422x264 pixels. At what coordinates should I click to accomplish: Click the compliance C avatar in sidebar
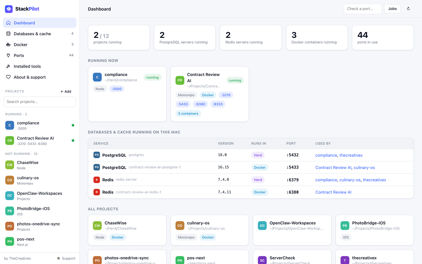[x=10, y=125]
